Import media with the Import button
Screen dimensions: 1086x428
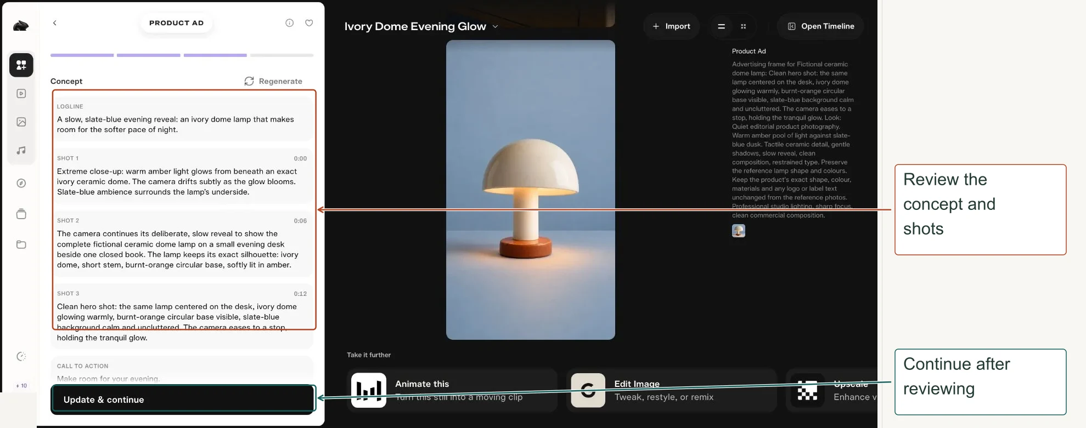point(671,26)
